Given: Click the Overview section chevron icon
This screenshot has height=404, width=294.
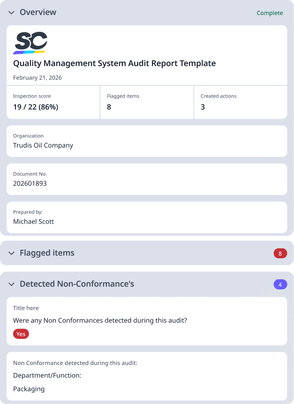Looking at the screenshot, I should (x=11, y=13).
